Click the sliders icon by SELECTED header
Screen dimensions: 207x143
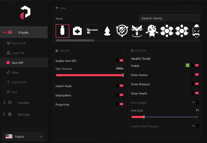(132, 51)
